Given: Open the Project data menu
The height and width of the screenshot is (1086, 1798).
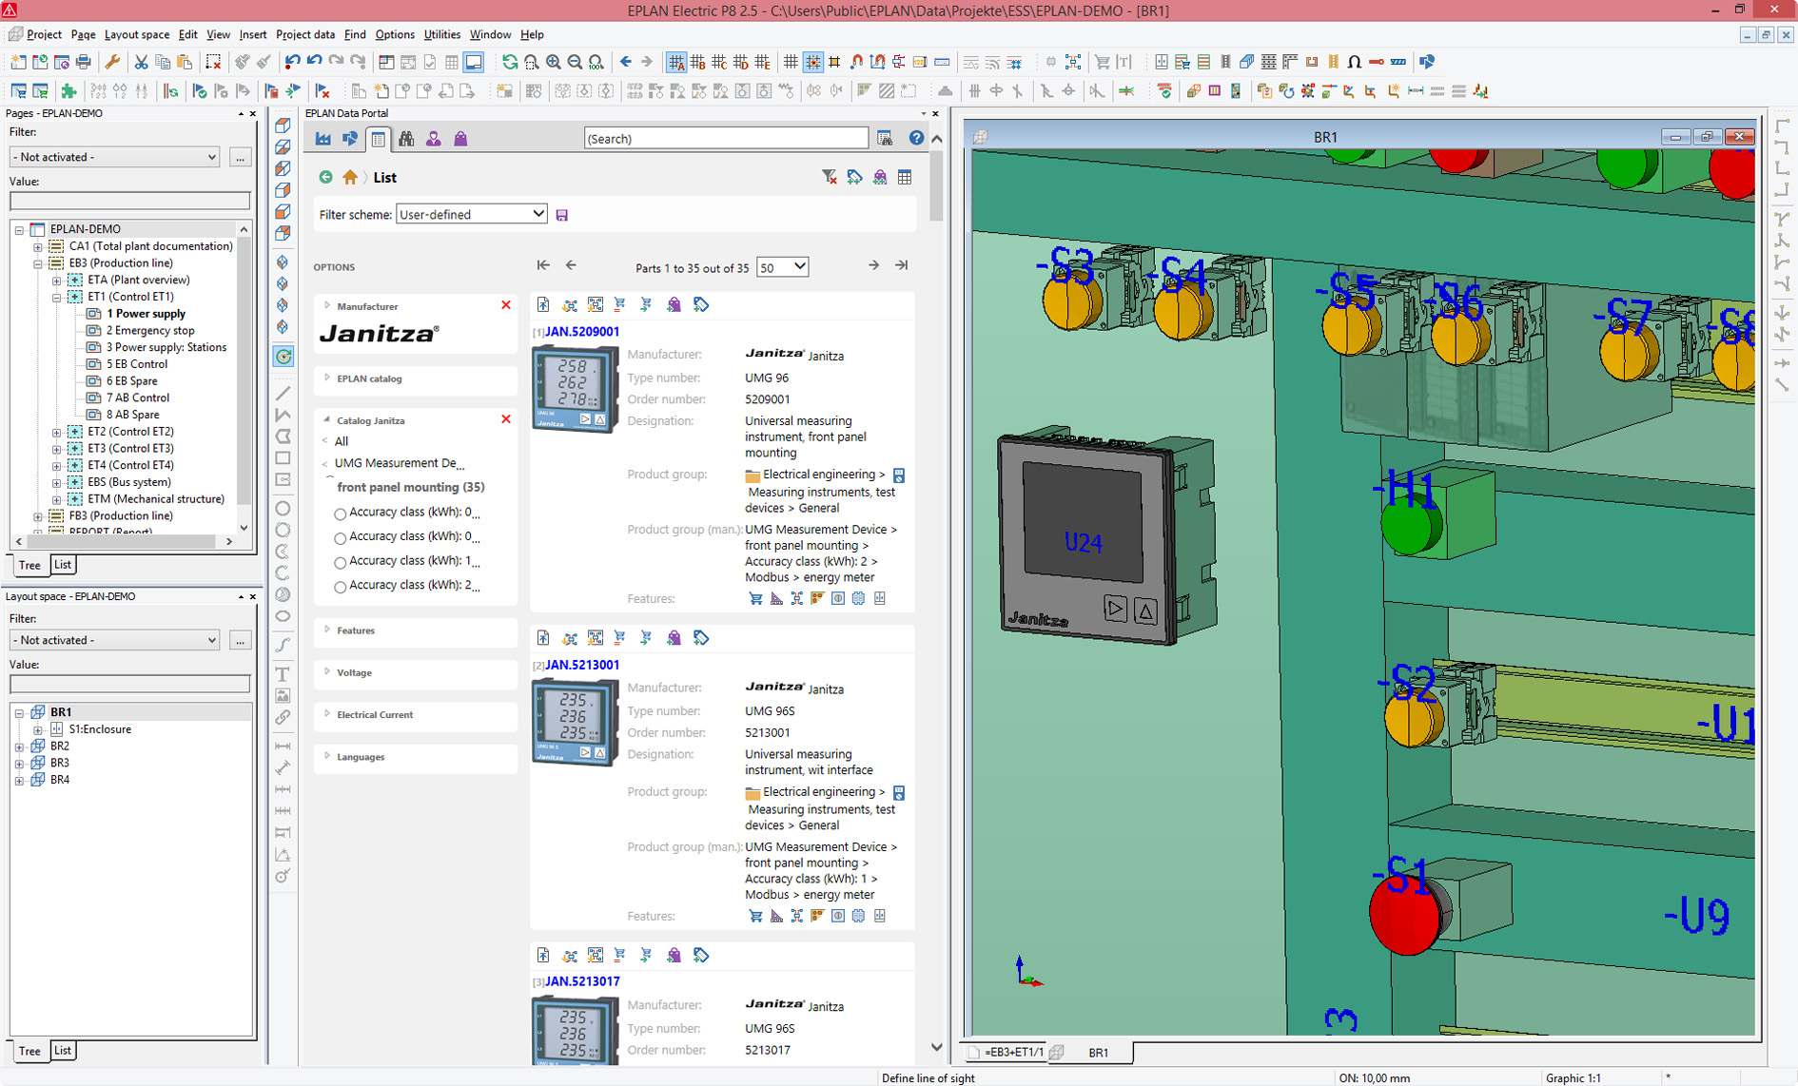Looking at the screenshot, I should click(x=304, y=34).
